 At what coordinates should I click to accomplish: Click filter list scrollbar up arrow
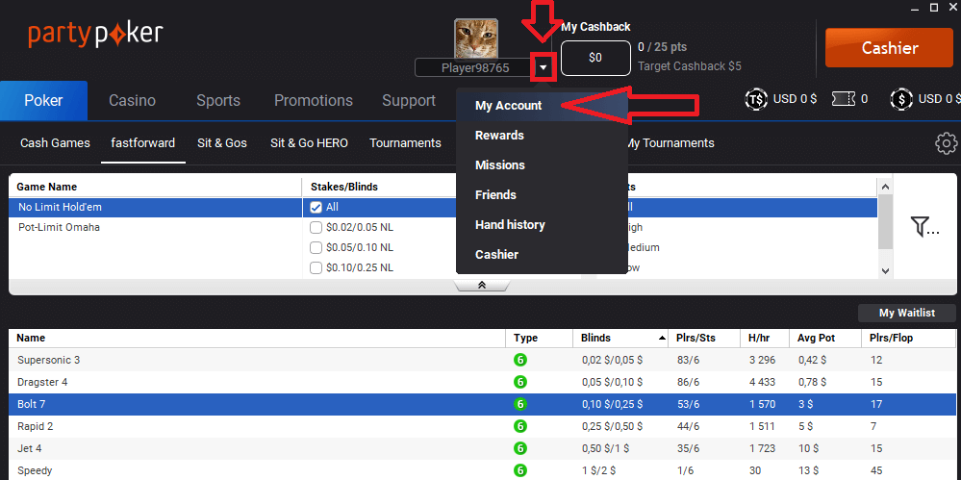(x=885, y=186)
